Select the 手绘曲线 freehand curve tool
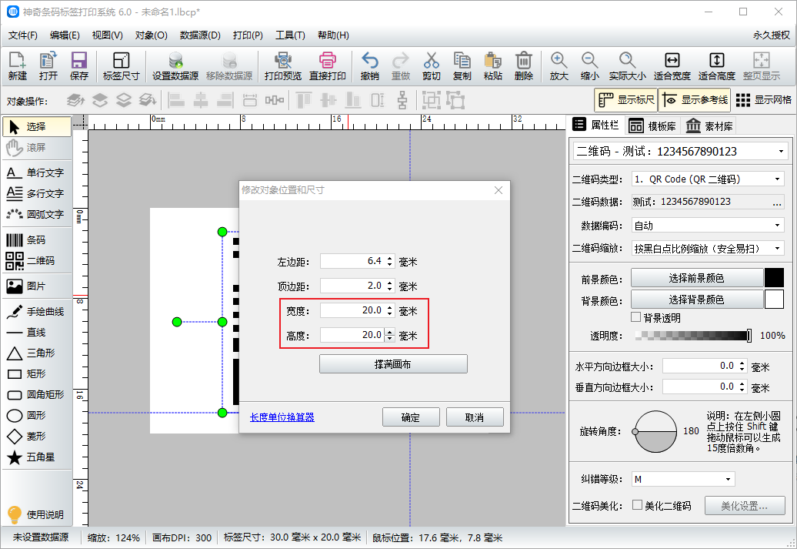 point(37,311)
